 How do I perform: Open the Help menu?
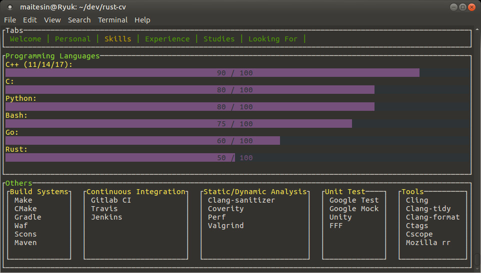(142, 20)
